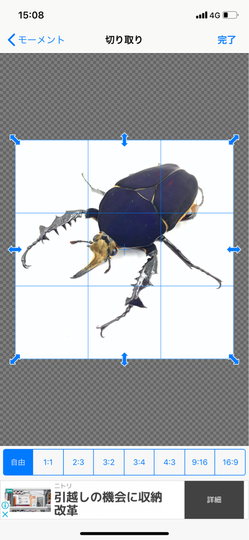Close the ad with the X icon
The height and width of the screenshot is (540, 249).
[x=5, y=515]
